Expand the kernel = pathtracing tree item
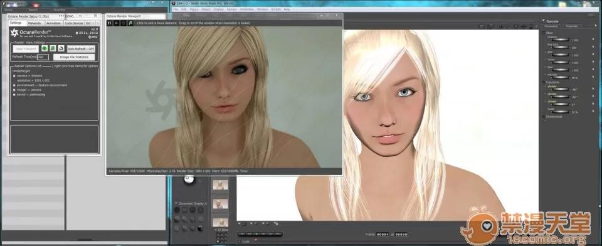This screenshot has width=602, height=246. click(x=14, y=95)
